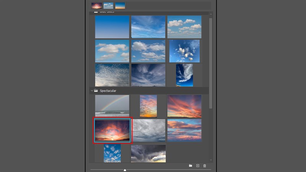Pick the recent blue cloudy sky preset

[108, 6]
